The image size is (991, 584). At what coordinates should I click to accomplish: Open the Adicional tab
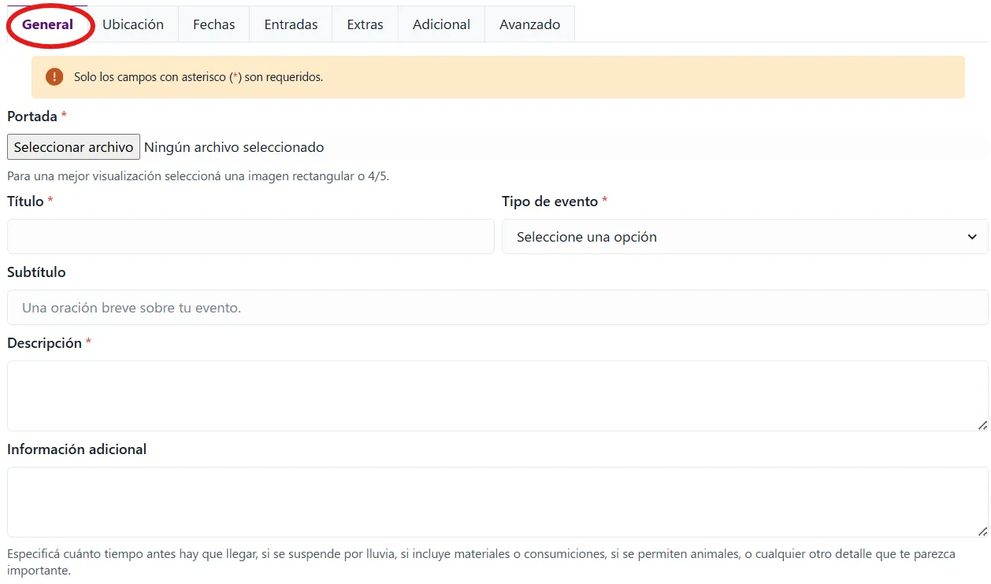441,24
